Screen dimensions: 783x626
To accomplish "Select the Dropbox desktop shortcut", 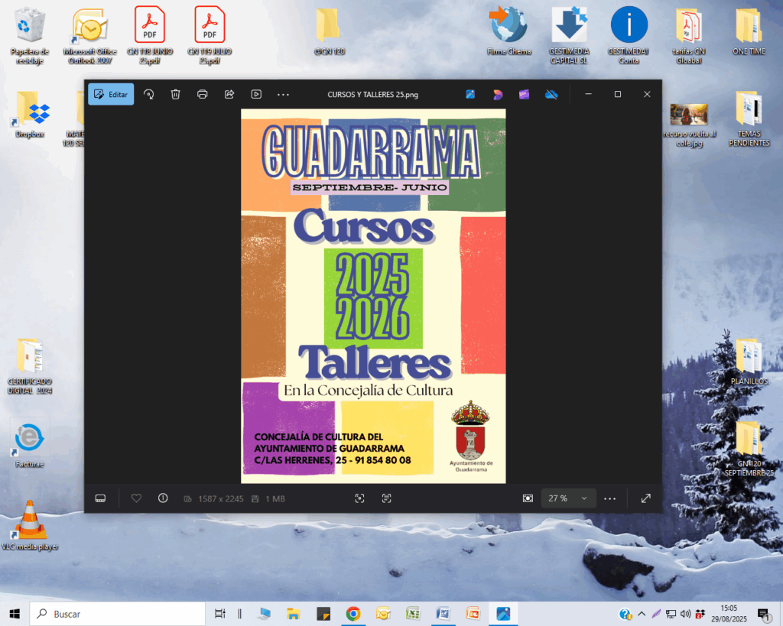I will coord(30,114).
